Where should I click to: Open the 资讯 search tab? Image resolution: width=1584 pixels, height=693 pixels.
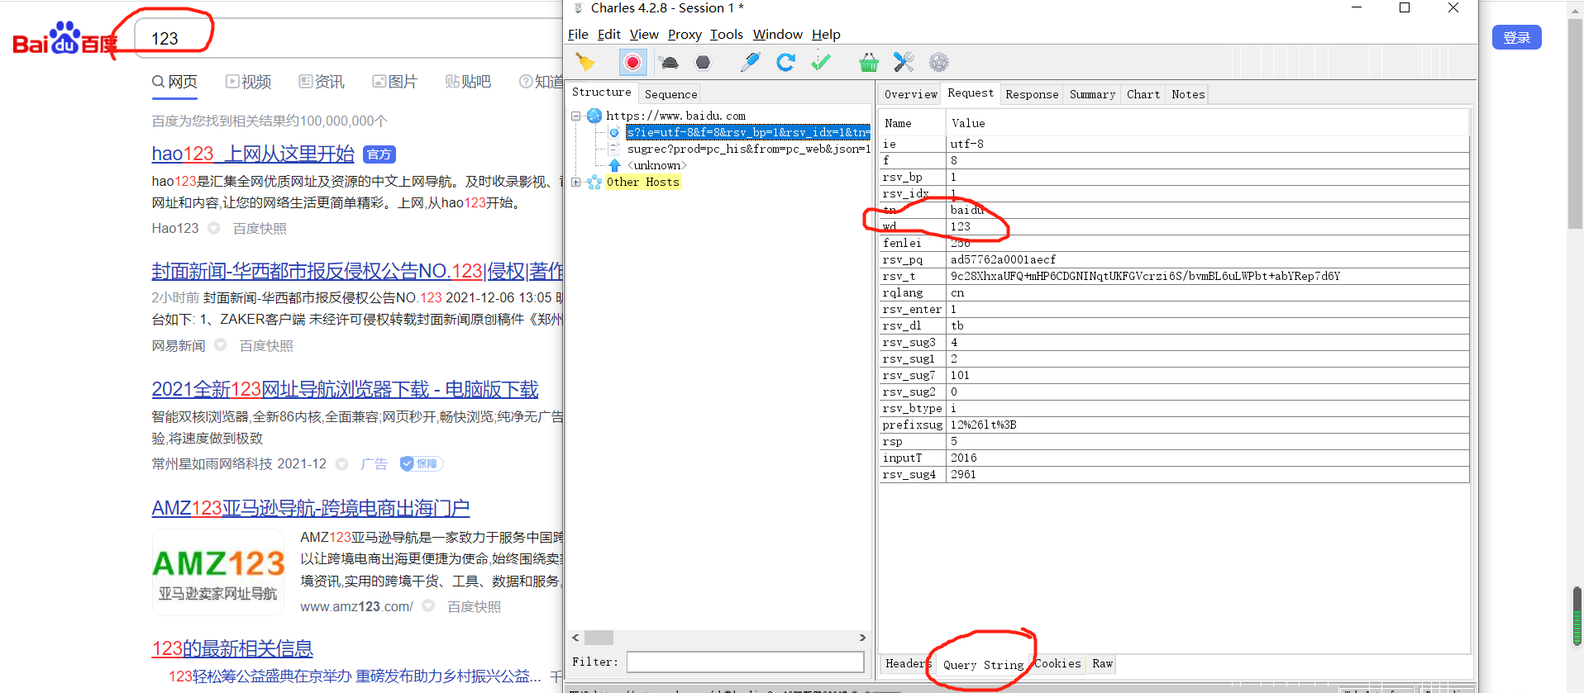(322, 82)
